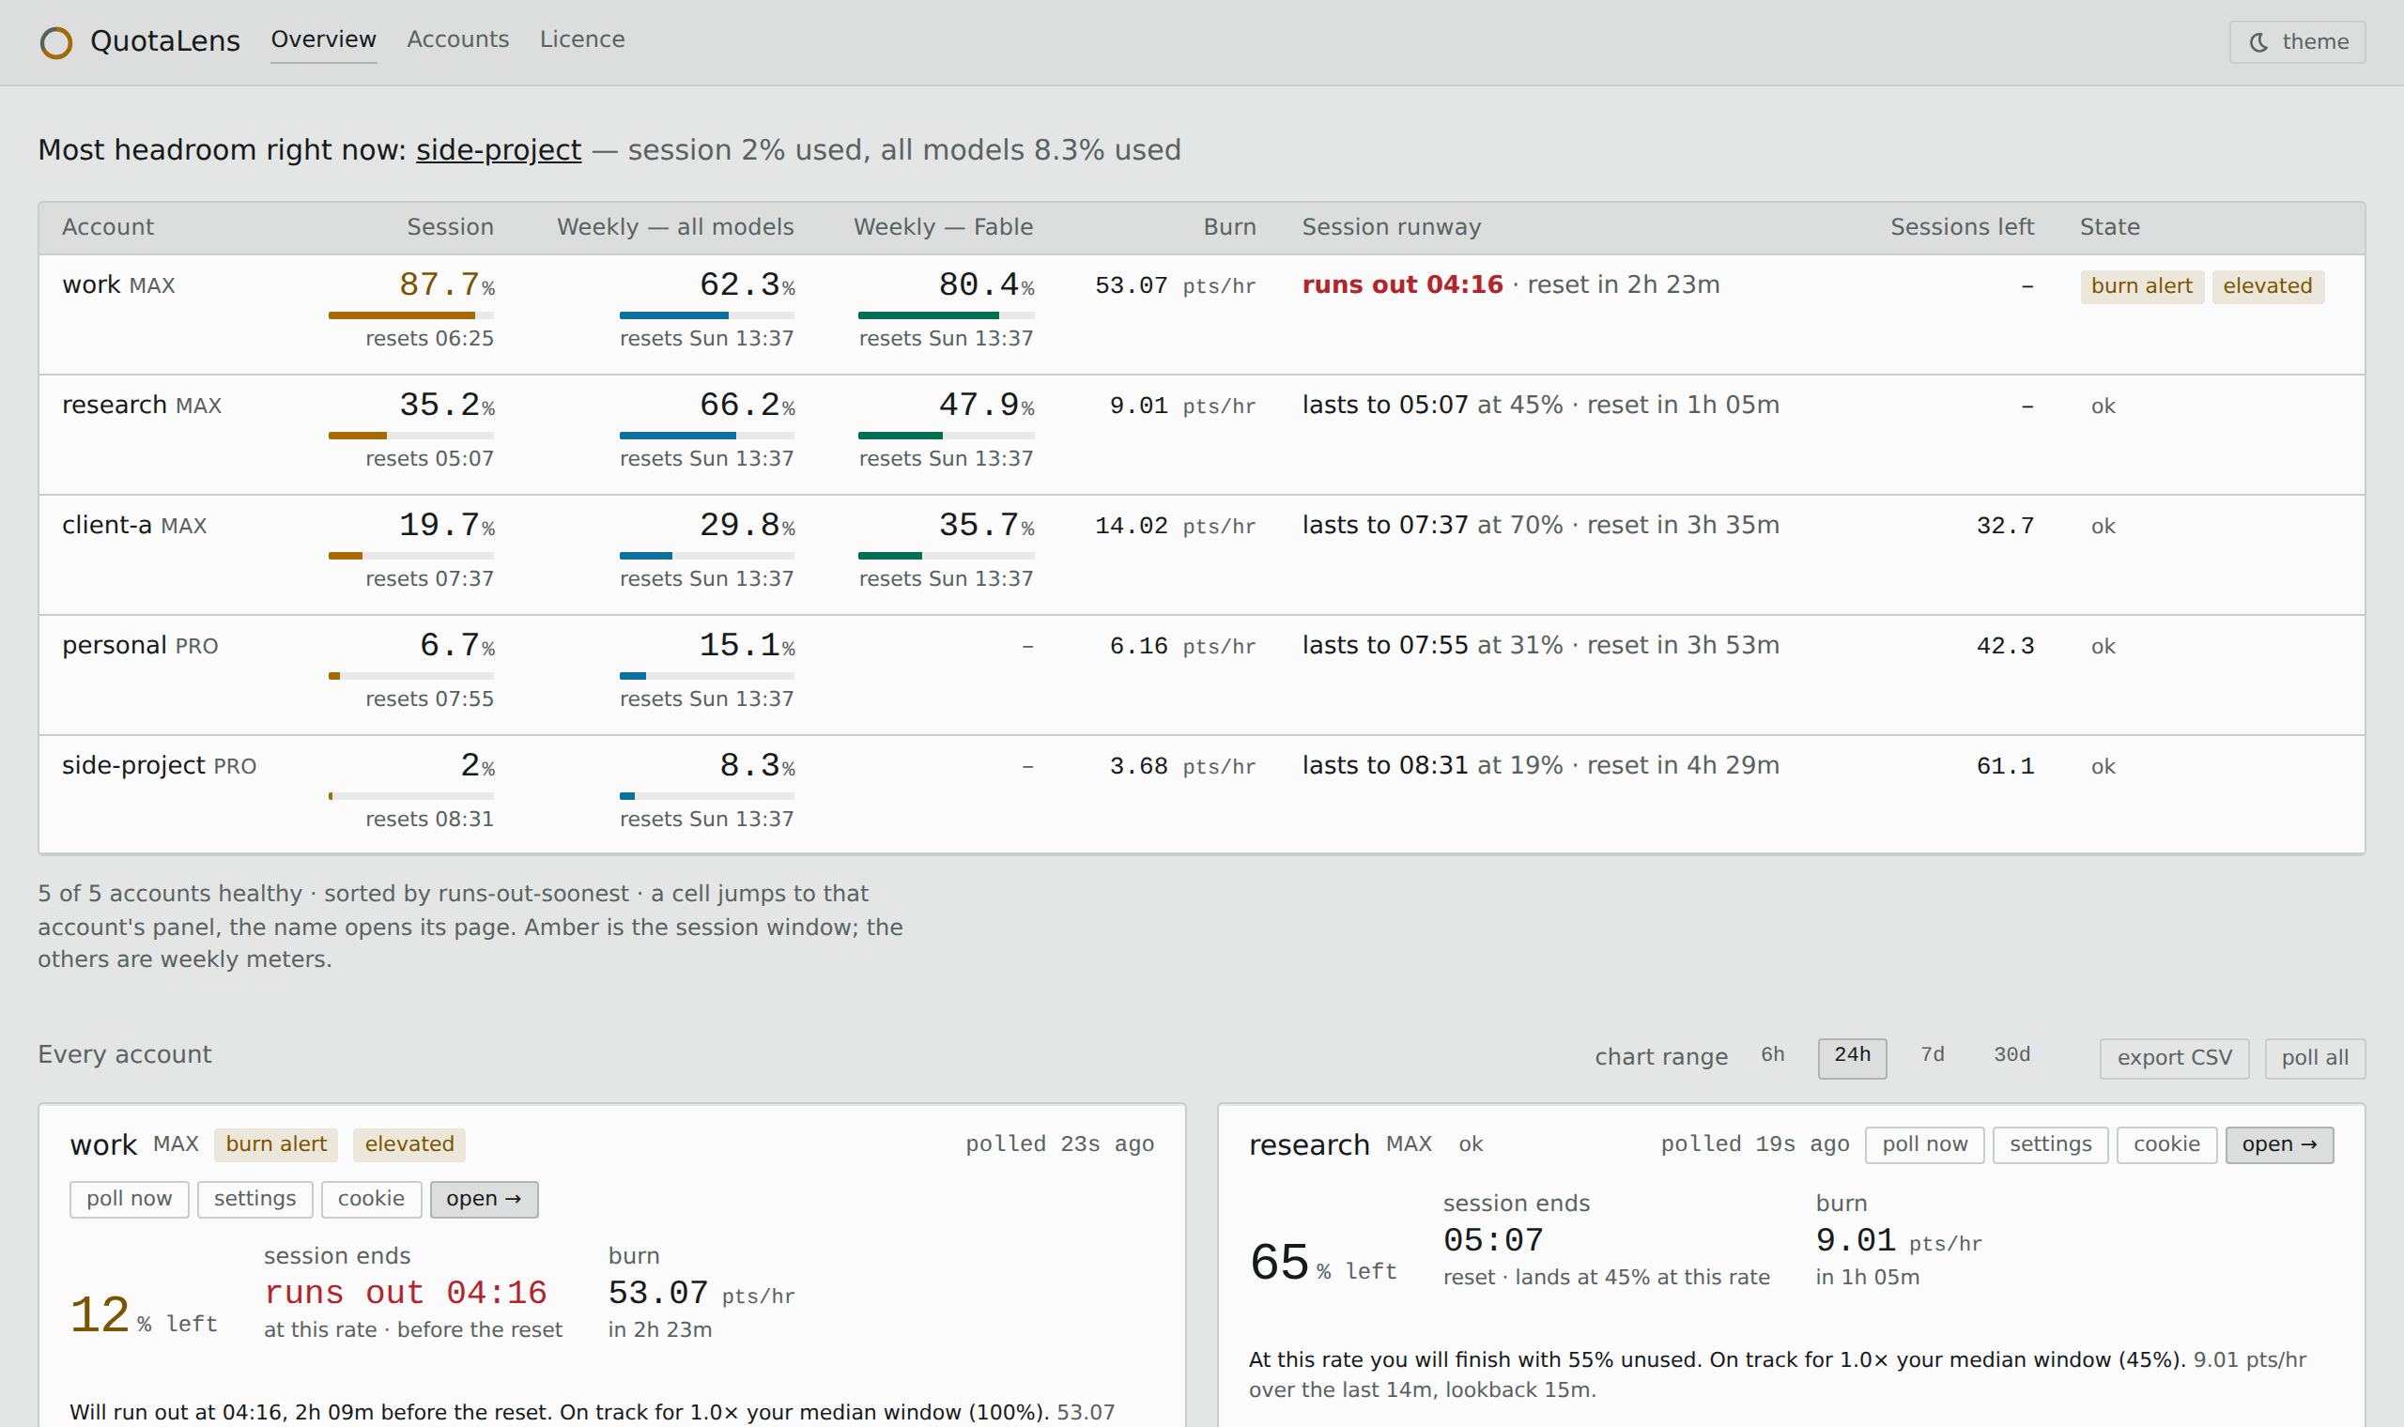Open the research account name in table
Screen dimensions: 2404x1427
pos(115,405)
